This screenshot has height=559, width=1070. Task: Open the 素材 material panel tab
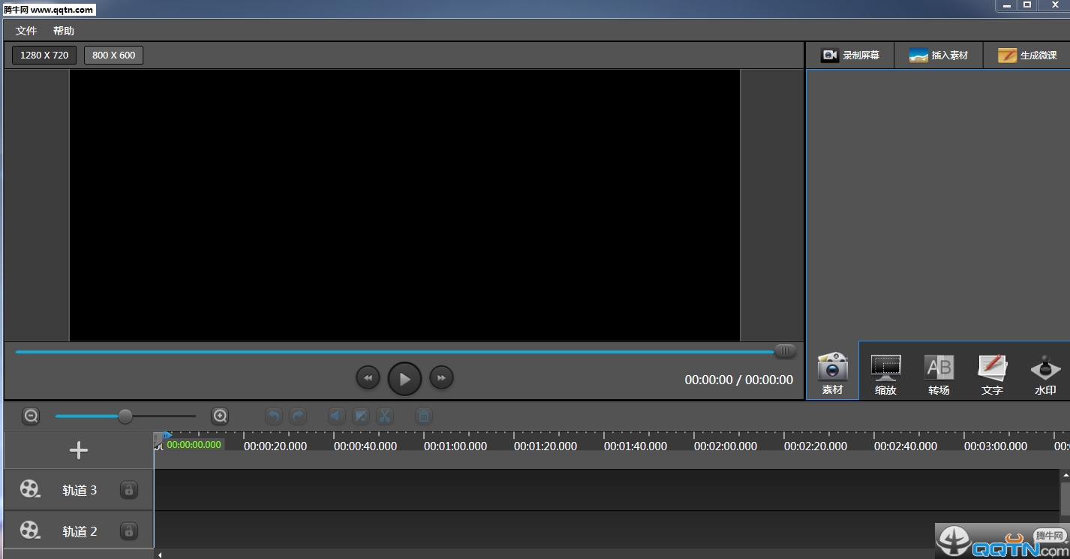(x=832, y=374)
